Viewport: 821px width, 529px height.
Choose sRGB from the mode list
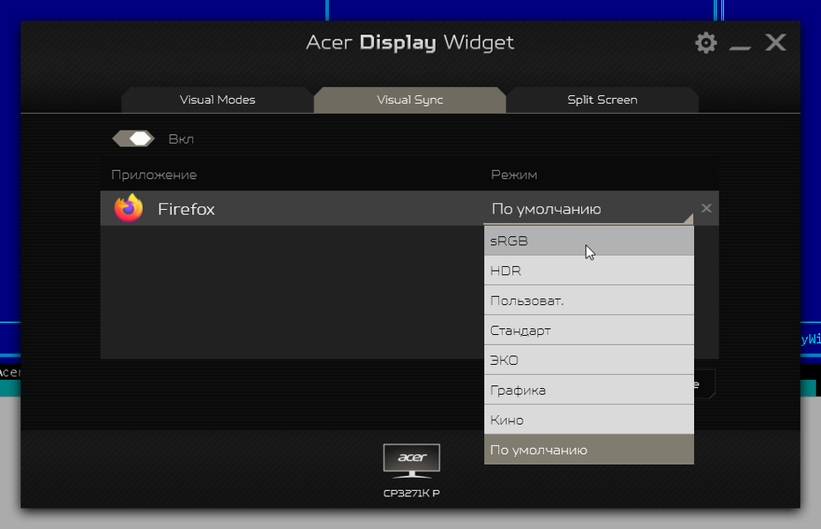tap(589, 241)
